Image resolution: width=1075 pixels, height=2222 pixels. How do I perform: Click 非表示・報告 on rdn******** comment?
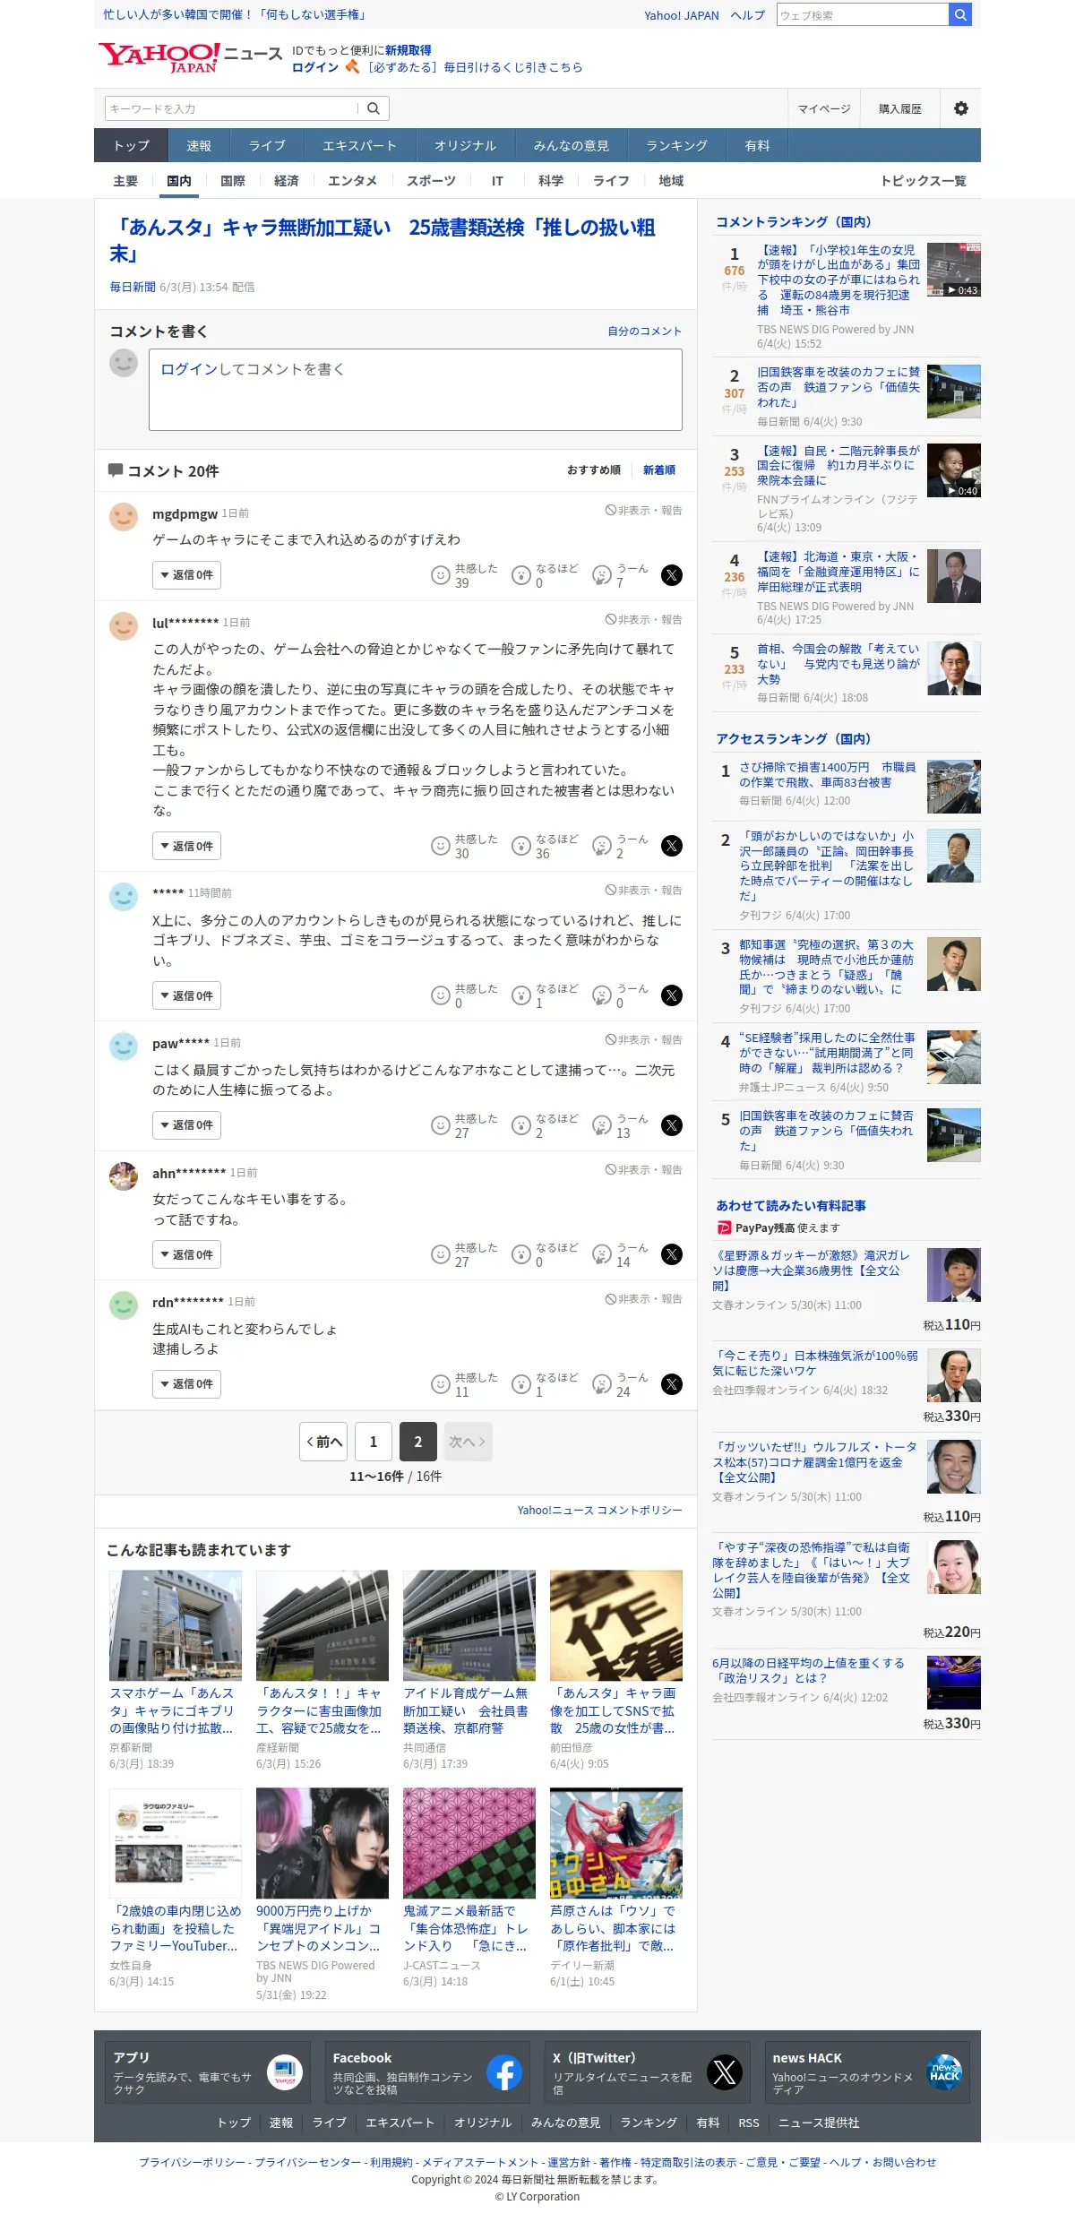[643, 1299]
